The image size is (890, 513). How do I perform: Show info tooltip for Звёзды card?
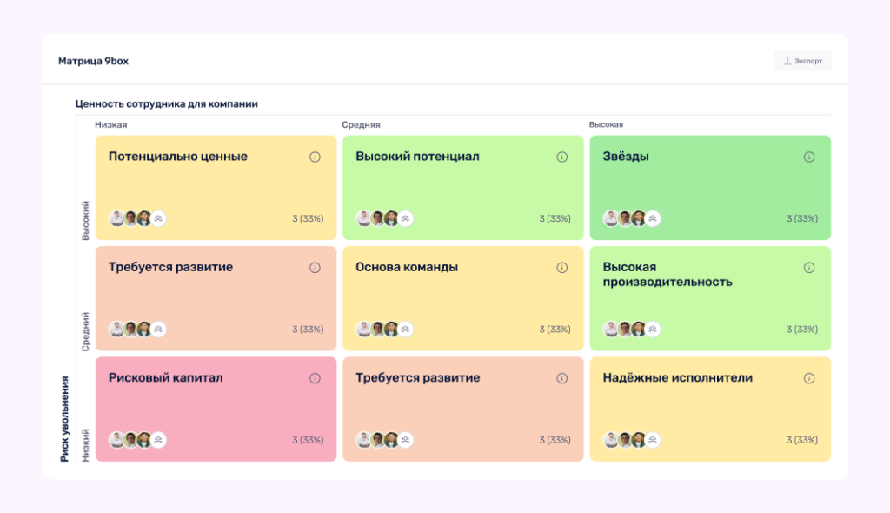coord(809,157)
